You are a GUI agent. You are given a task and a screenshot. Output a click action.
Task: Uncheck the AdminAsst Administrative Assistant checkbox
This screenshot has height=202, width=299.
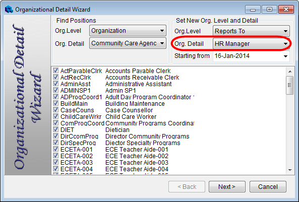click(55, 84)
